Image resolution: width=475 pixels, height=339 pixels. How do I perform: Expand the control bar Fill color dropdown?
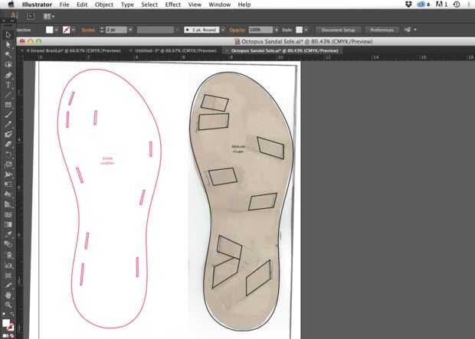pos(57,30)
